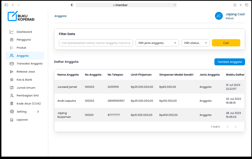Click the Jajang Cool profile name
Screen dimensions: 252x159
(x=235, y=14)
